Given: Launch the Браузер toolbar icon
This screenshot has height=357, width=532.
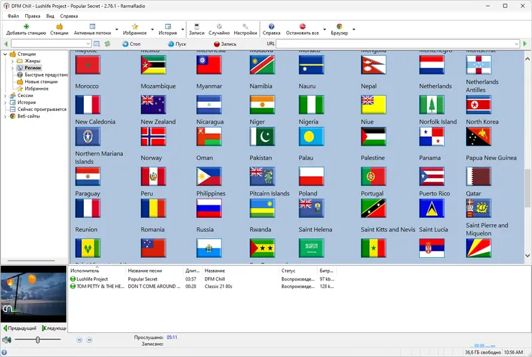Looking at the screenshot, I should 339,29.
